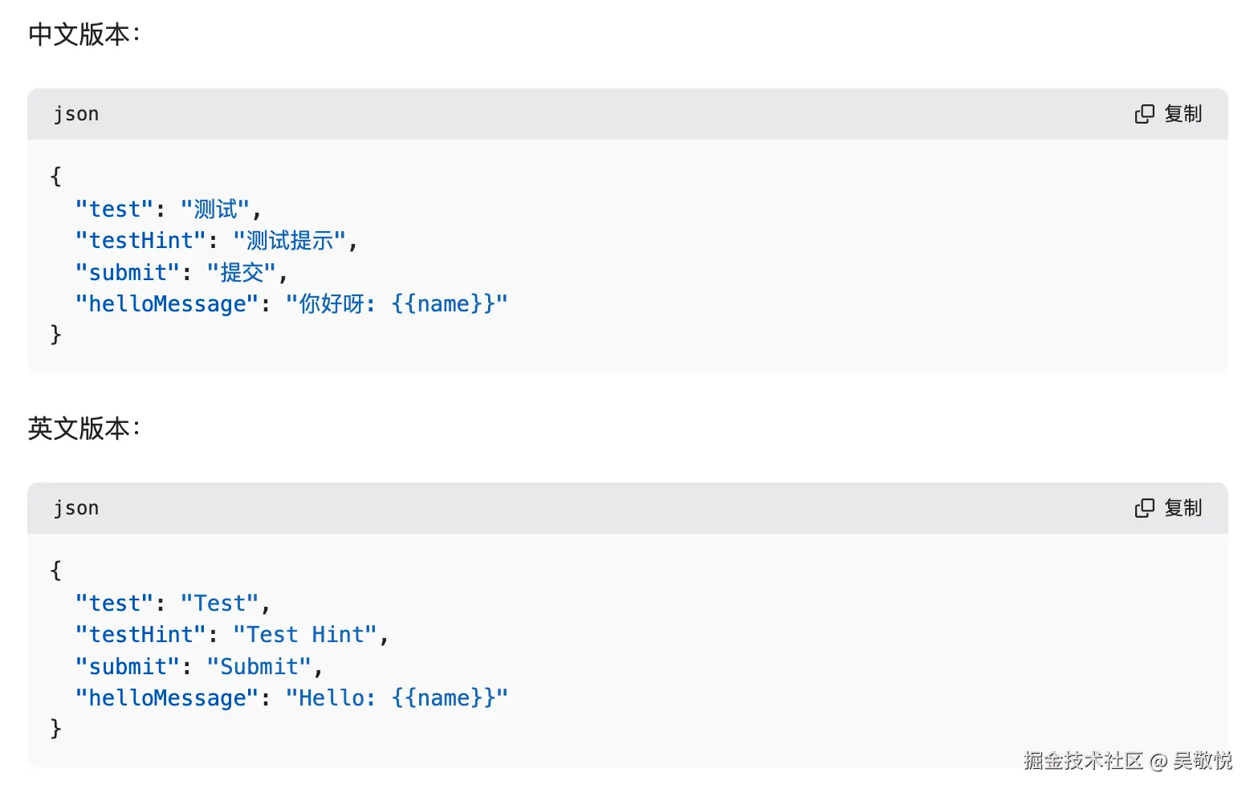Screen dimensions: 1254x793
Task: Click the "testHint" key in the English JSON
Action: 140,635
